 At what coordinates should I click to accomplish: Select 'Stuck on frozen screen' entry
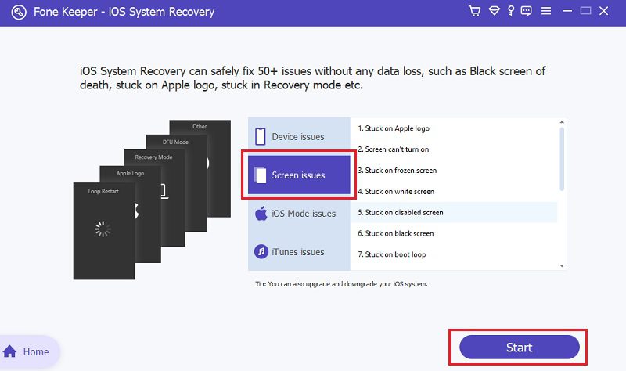coord(398,171)
